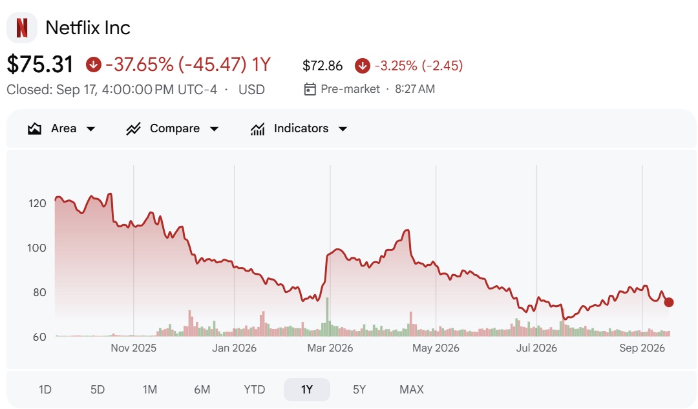Click the pre-market calendar icon
698x409 pixels.
pyautogui.click(x=310, y=89)
